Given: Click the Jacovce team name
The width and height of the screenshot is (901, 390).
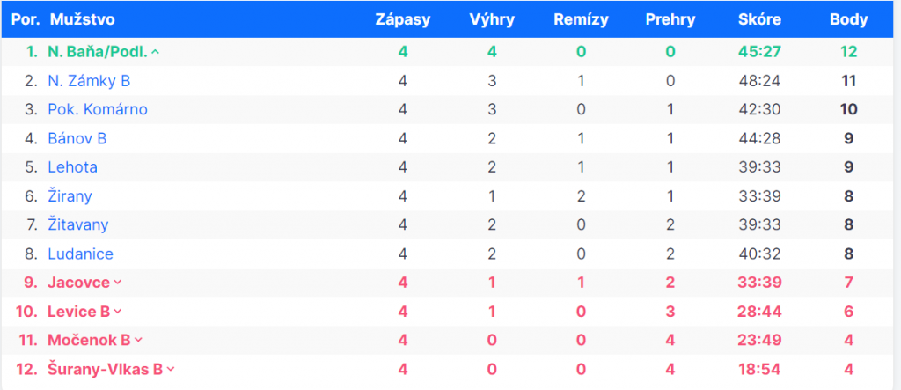Looking at the screenshot, I should tap(78, 283).
